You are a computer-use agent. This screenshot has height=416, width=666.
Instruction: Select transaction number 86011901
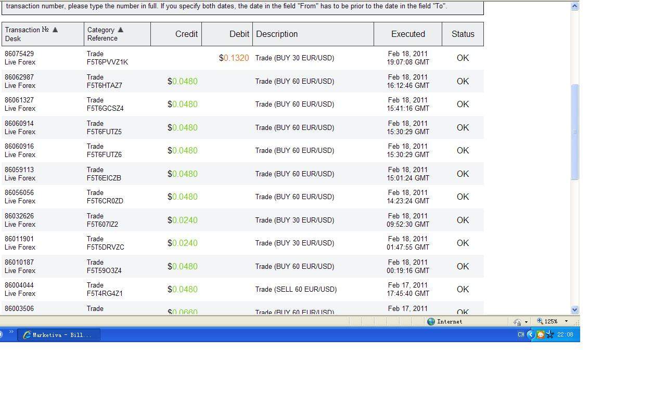click(x=19, y=239)
